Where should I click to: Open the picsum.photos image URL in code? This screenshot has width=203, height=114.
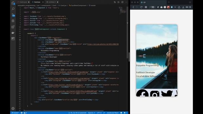103,44
